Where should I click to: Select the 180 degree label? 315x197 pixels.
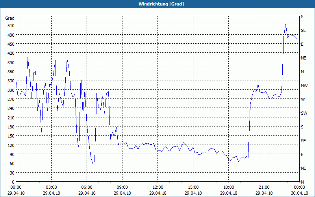click(11, 127)
